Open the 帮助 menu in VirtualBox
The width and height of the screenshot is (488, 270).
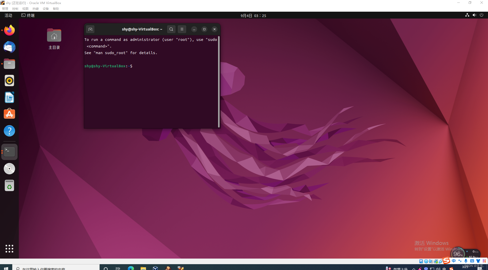56,9
